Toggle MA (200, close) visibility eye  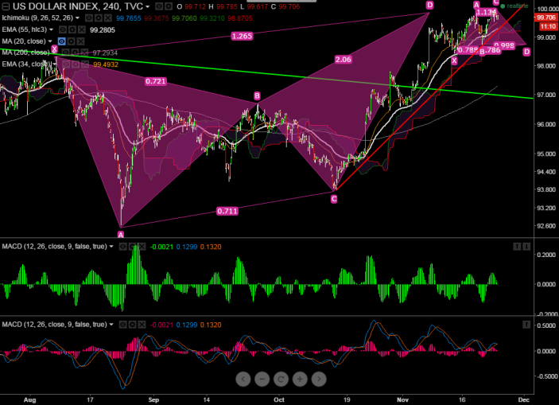(x=66, y=53)
